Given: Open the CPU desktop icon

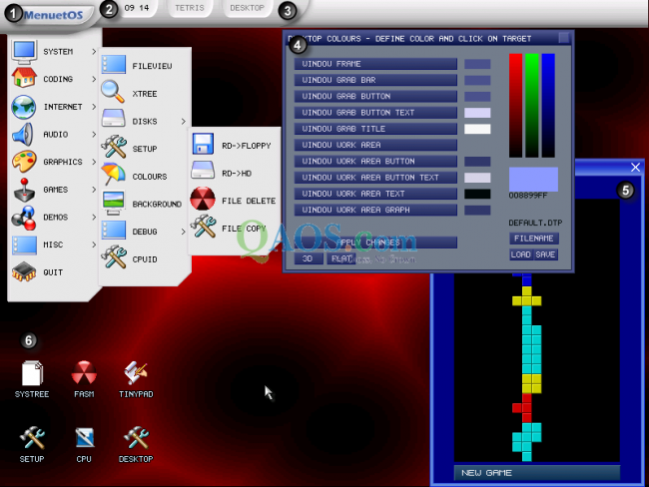Looking at the screenshot, I should point(84,438).
